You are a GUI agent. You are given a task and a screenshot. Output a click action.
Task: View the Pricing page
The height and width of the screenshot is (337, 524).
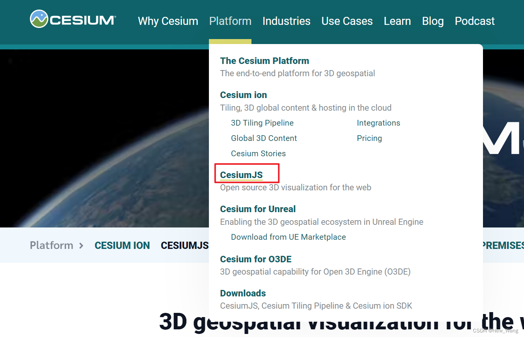(x=369, y=138)
